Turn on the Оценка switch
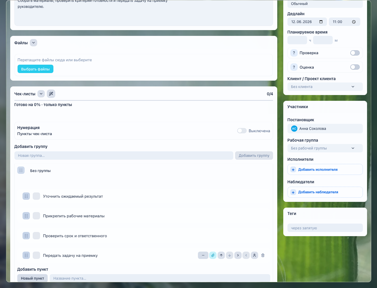Image resolution: width=377 pixels, height=288 pixels. [x=355, y=67]
